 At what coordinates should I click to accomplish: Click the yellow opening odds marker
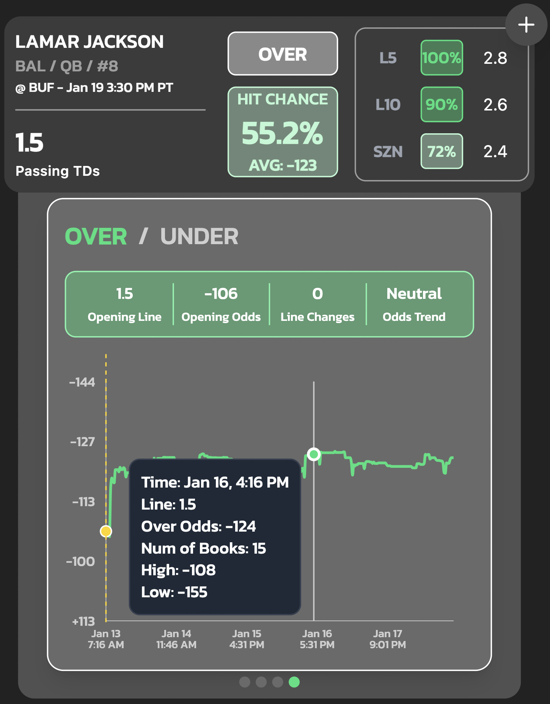106,531
